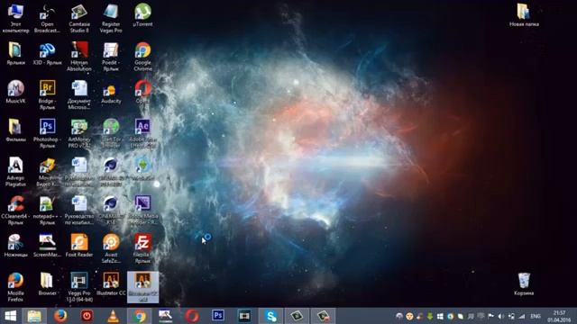The width and height of the screenshot is (577, 324).
Task: Open Opera from the taskbar
Action: coord(192,316)
